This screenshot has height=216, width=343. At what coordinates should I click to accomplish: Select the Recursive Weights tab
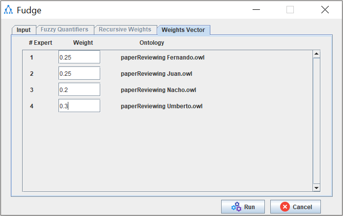[x=125, y=30]
